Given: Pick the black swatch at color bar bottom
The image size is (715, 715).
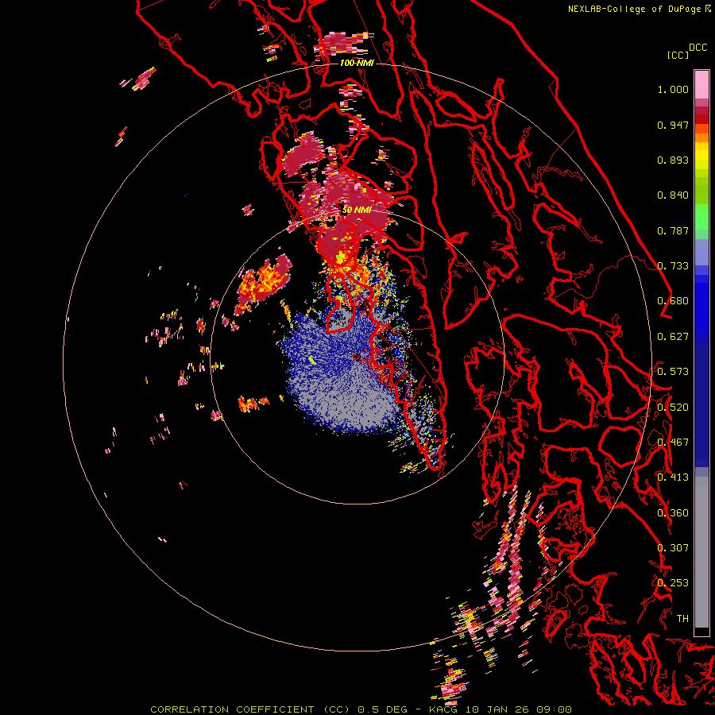Looking at the screenshot, I should 701,632.
